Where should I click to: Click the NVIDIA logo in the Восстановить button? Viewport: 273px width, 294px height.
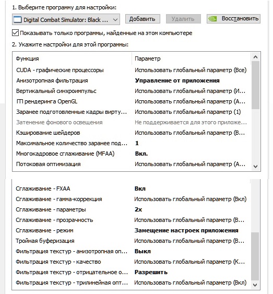[212, 19]
